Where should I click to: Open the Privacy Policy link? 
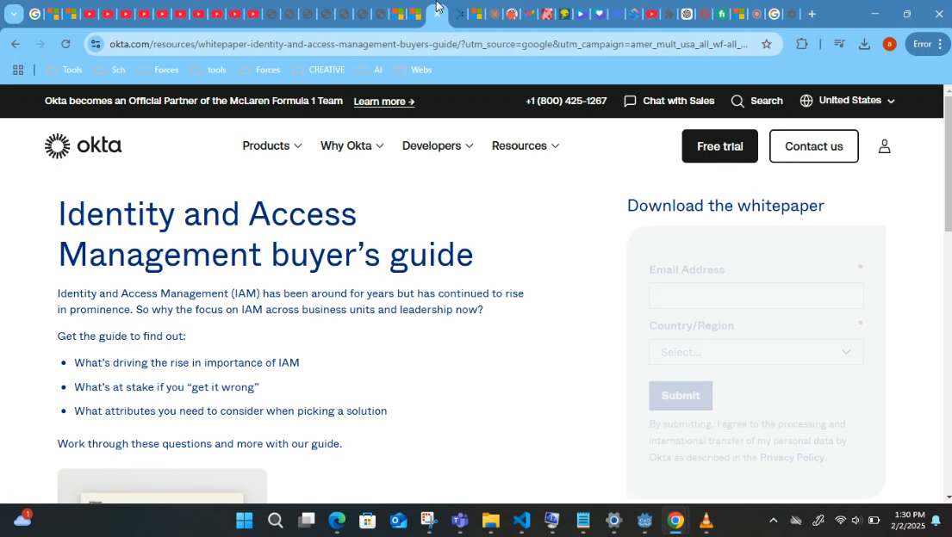pos(793,458)
